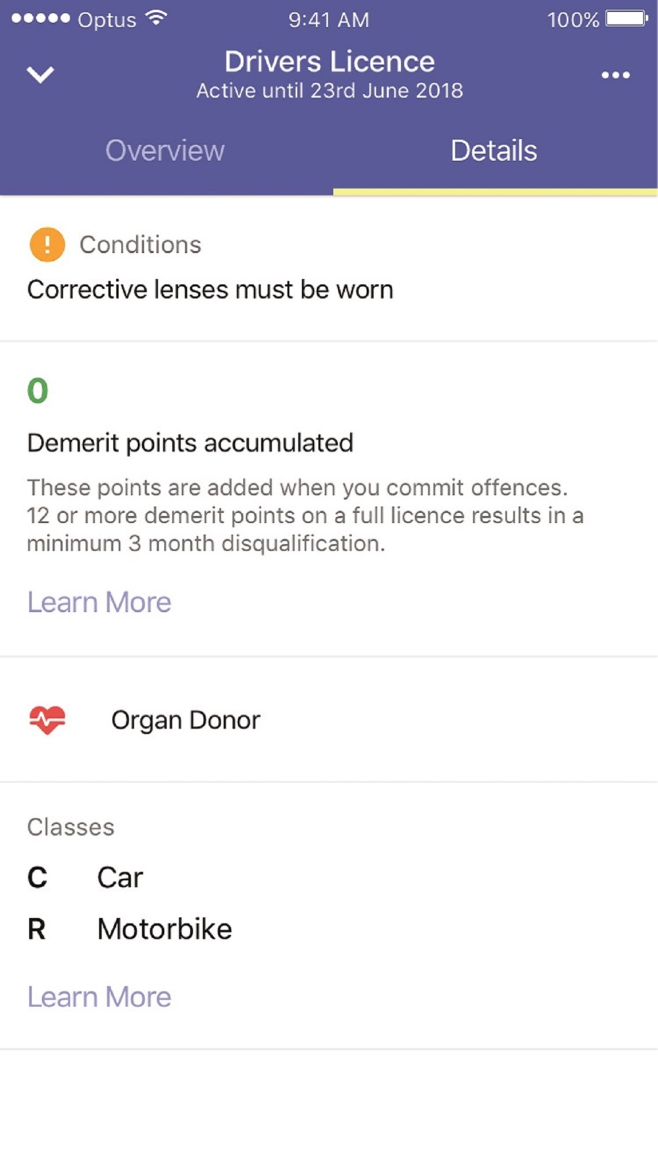
Task: Select the Motorbike class row
Action: (x=164, y=929)
